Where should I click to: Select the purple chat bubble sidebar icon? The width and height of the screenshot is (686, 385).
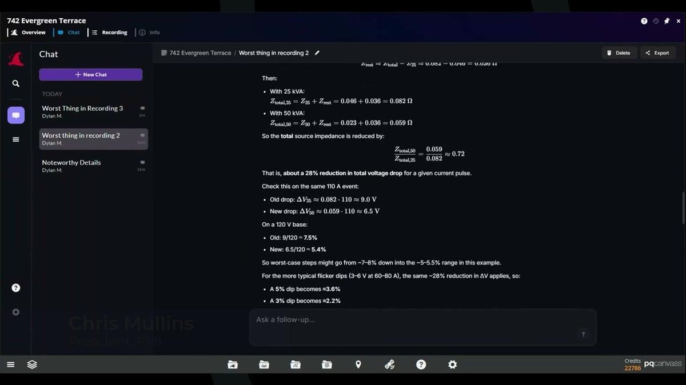pos(15,115)
